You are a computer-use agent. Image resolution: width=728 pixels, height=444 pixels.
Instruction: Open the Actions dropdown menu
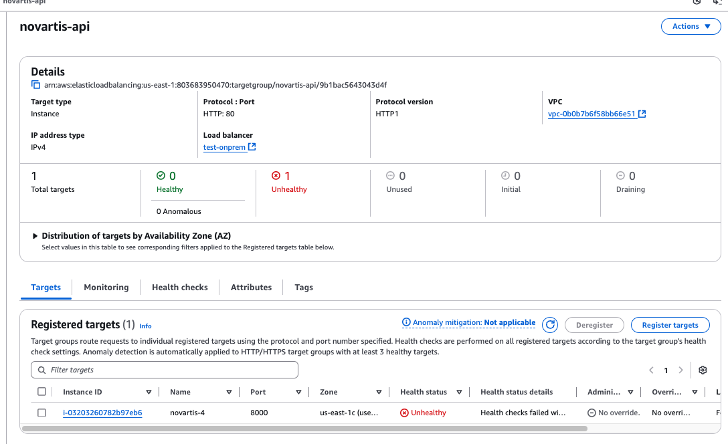(691, 27)
